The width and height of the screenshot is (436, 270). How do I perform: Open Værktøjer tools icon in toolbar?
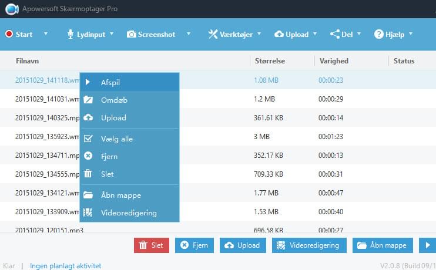click(x=213, y=34)
